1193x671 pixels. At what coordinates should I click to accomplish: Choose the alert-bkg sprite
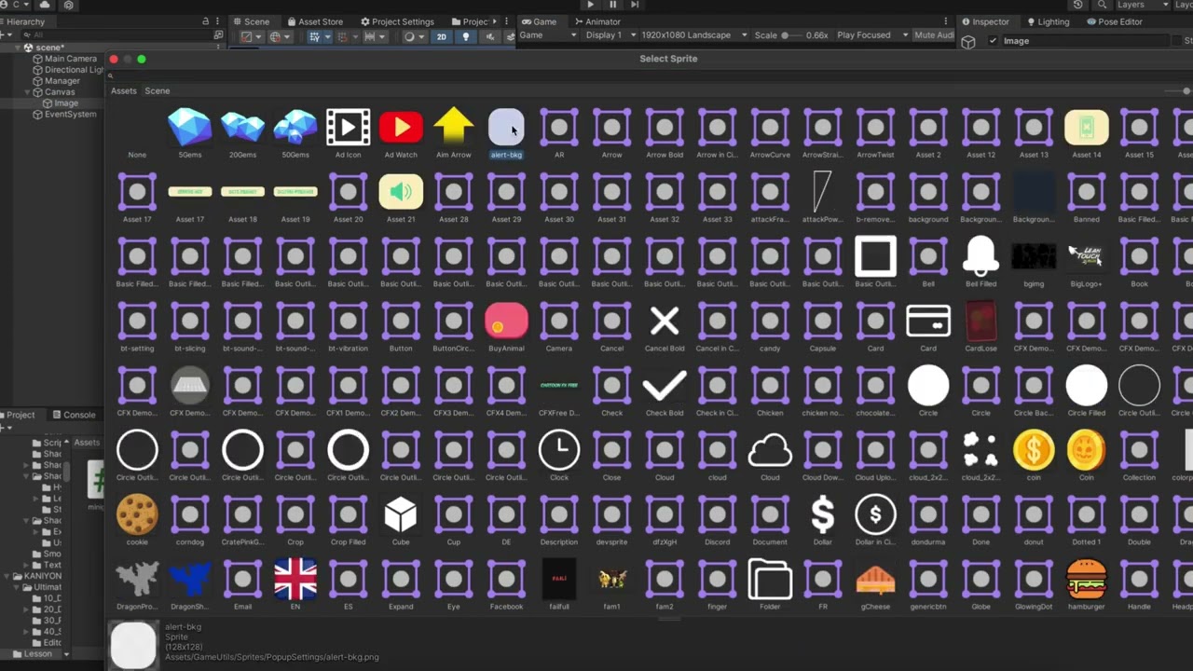pos(506,127)
